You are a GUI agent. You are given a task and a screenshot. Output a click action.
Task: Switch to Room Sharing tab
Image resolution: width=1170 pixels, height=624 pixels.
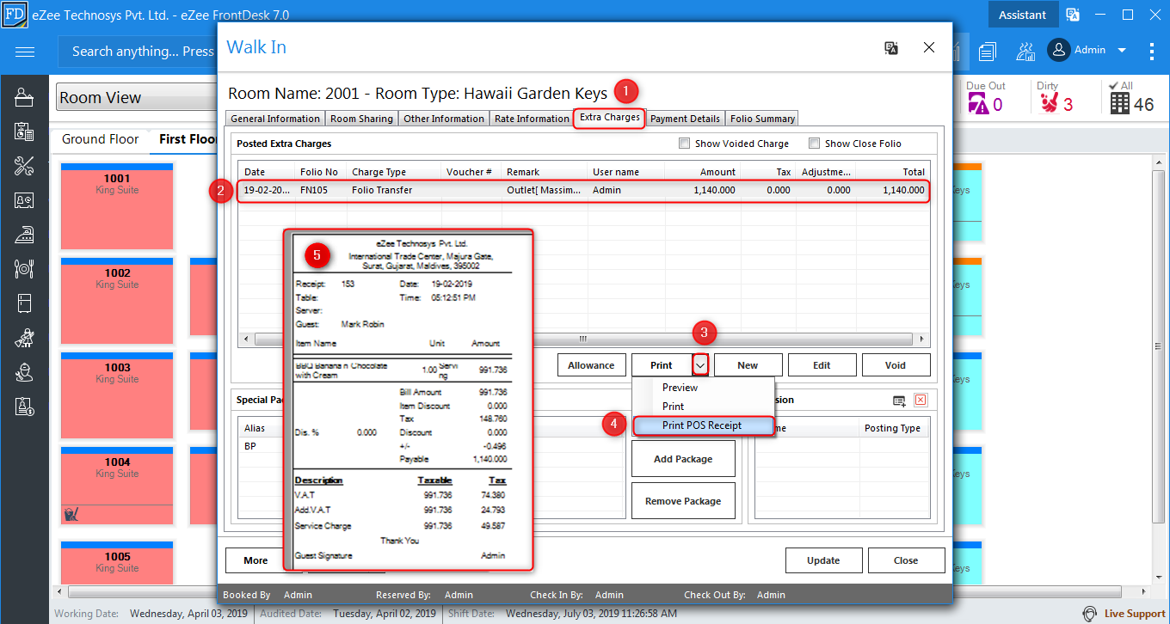pos(361,119)
